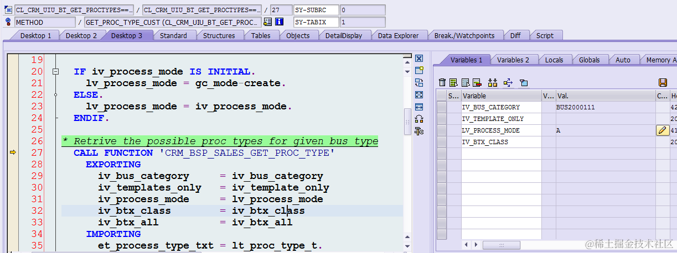677x253 pixels.
Task: Click the trash delete icon in variables toolbar
Action: [x=442, y=82]
